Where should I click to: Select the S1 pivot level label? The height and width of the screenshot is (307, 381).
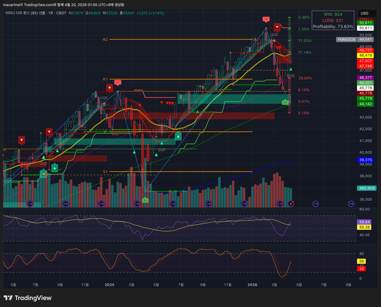(105, 172)
